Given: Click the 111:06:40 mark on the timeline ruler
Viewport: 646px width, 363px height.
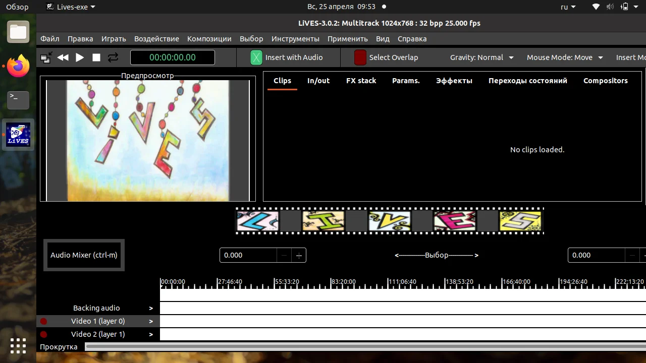Looking at the screenshot, I should point(402,282).
